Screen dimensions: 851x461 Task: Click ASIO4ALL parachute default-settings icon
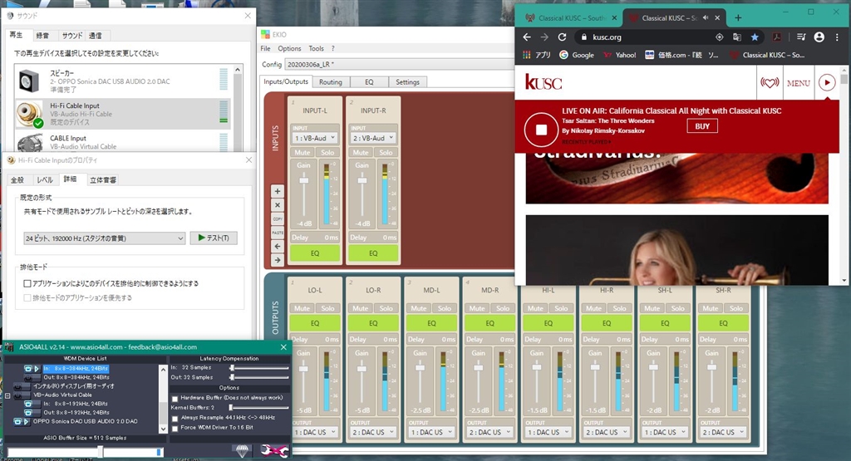pos(242,449)
